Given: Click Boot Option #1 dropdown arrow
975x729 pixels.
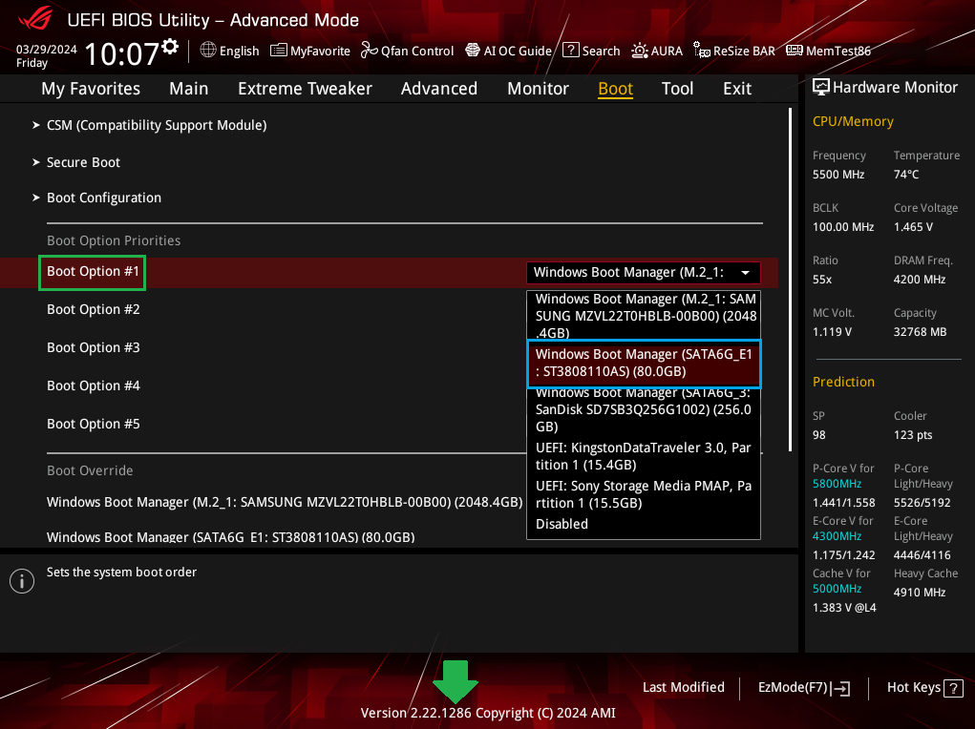Looking at the screenshot, I should click(745, 272).
